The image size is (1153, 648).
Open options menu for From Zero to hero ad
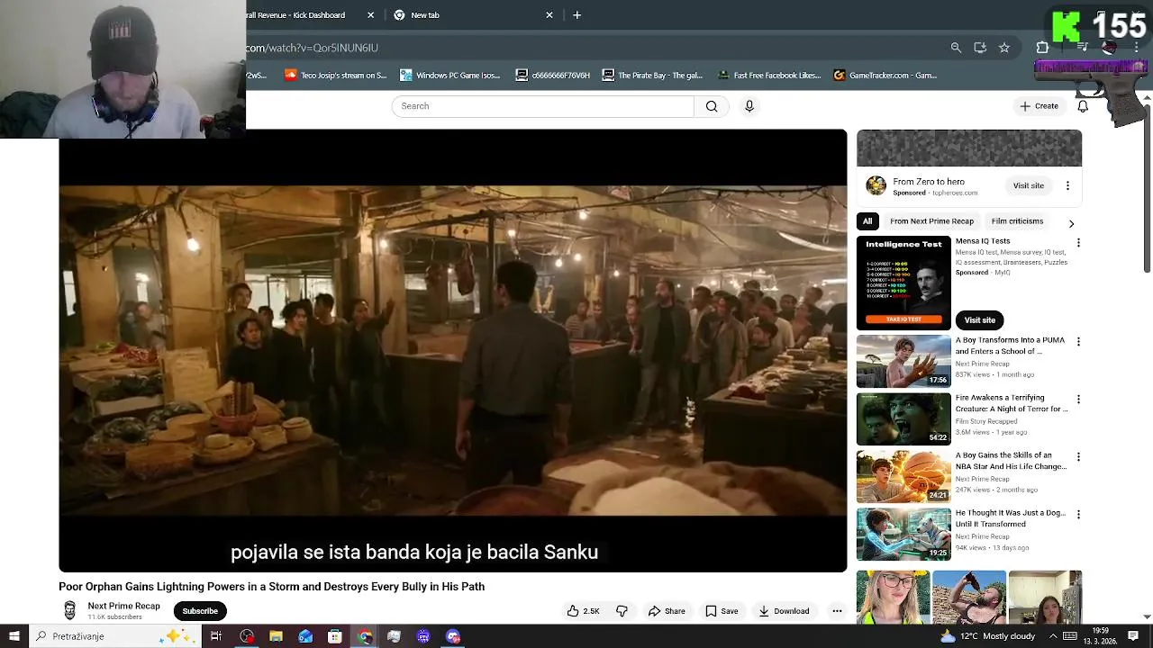click(x=1067, y=185)
